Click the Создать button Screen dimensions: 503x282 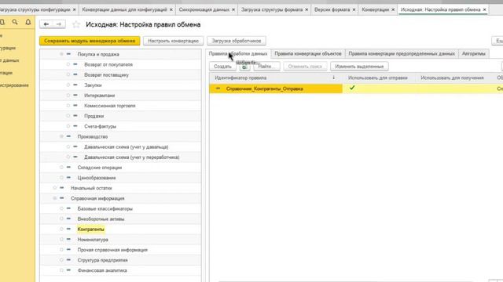point(222,67)
